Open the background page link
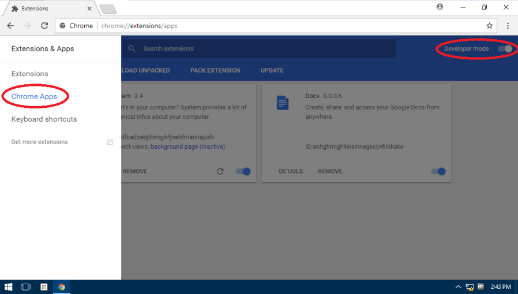 pos(174,146)
